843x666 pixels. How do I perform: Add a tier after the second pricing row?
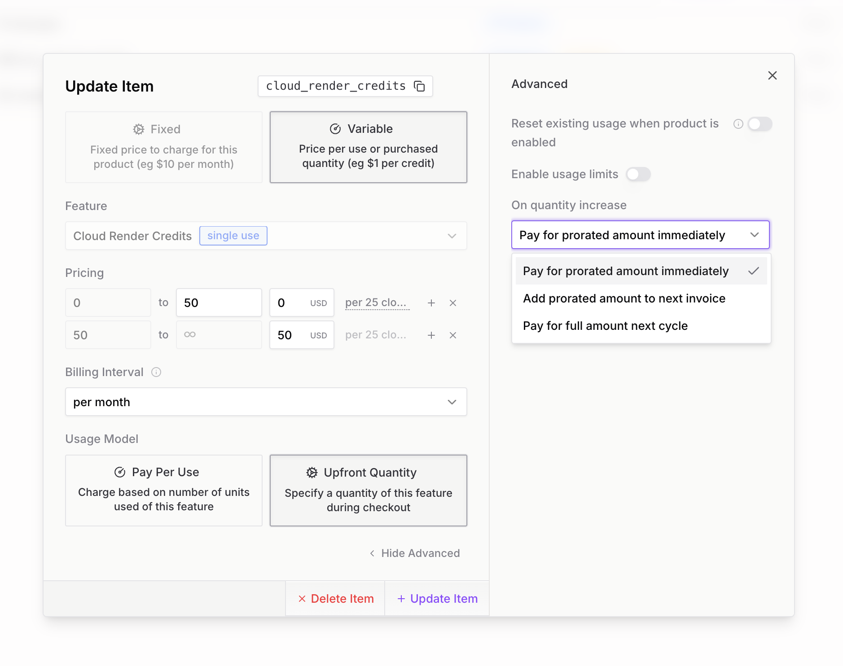pyautogui.click(x=431, y=335)
